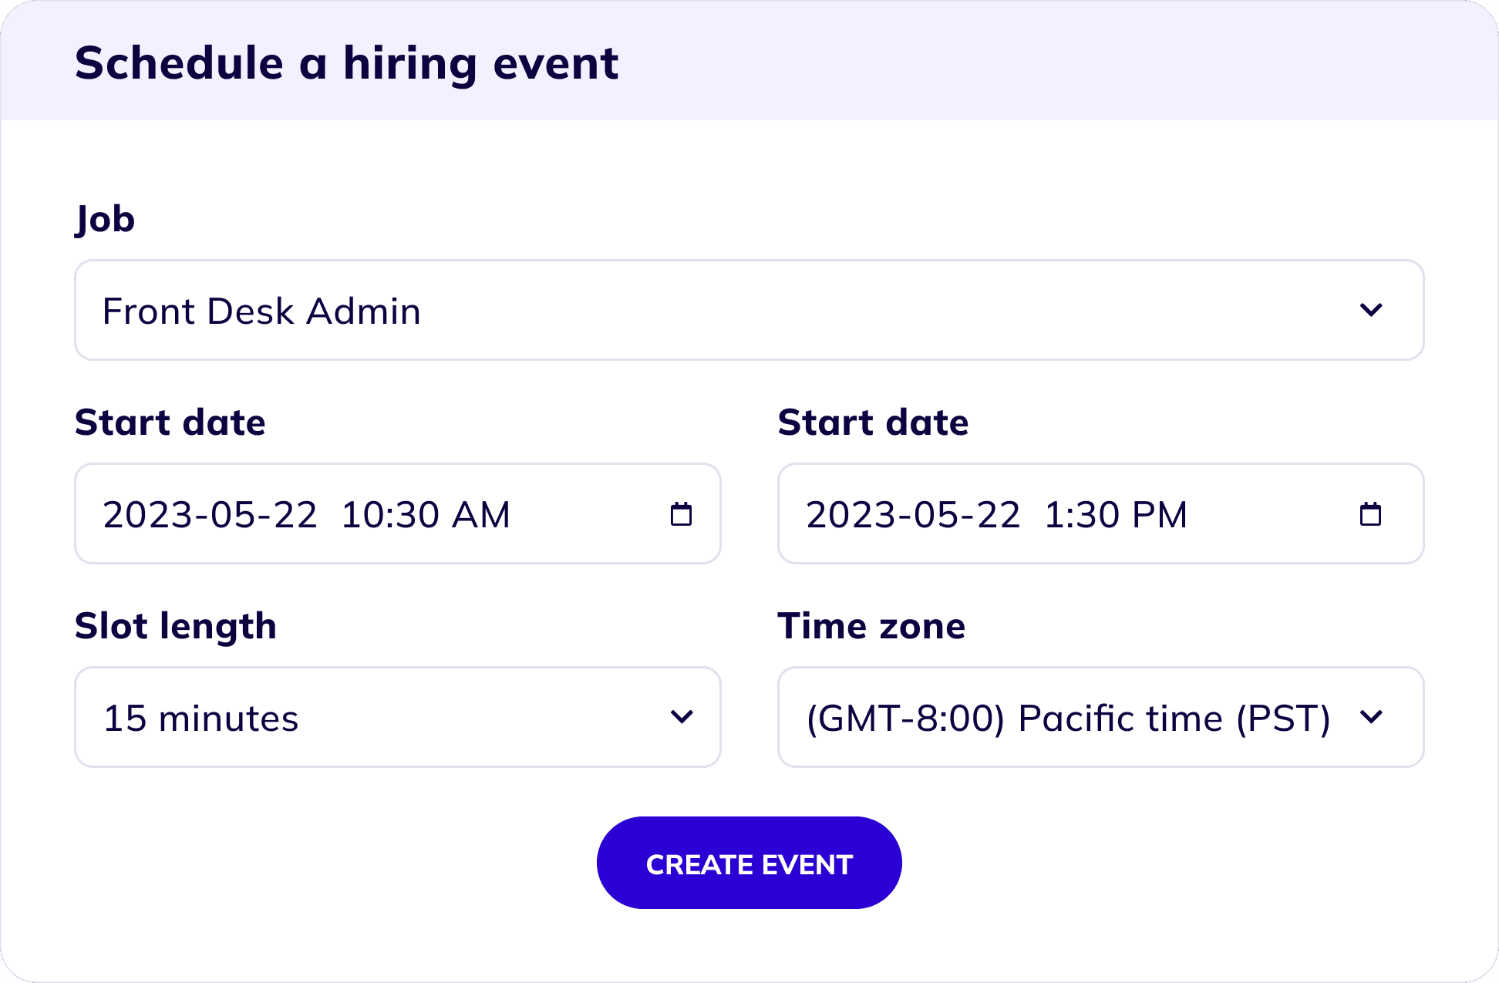This screenshot has height=983, width=1499.
Task: Click the chevron on the Time zone dropdown
Action: tap(1373, 717)
